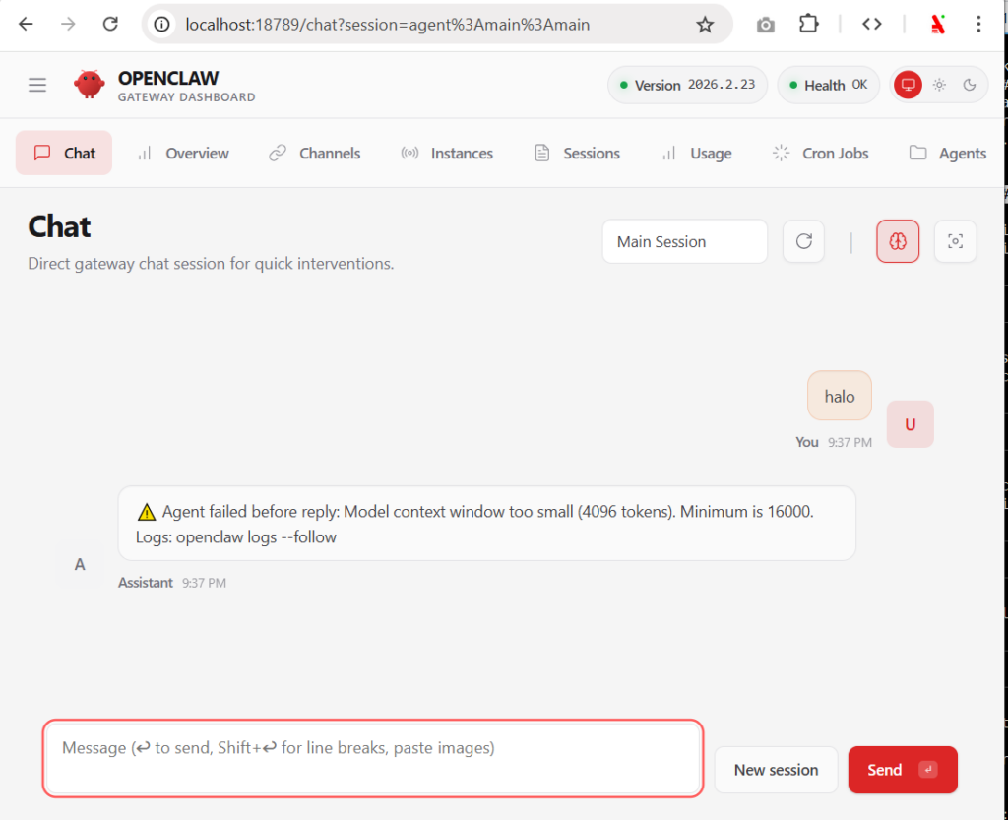
Task: Click the hamburger menu icon
Action: click(x=37, y=85)
